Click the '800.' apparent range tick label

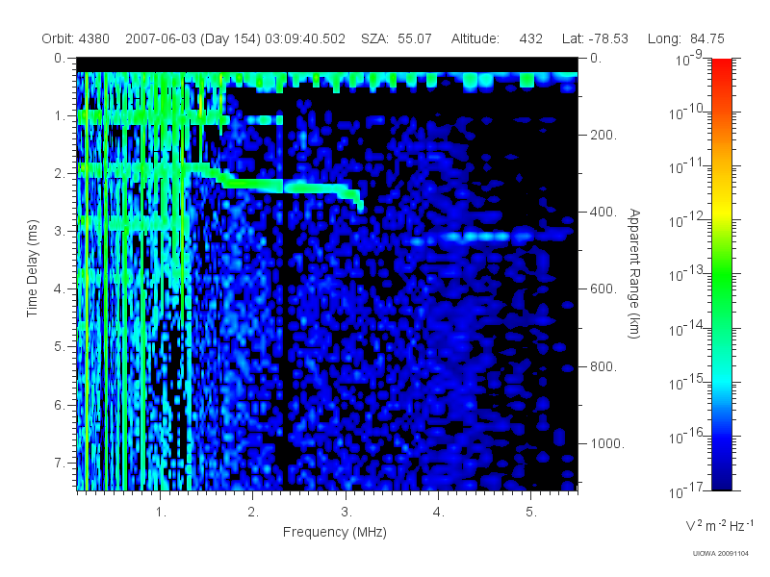pos(603,366)
